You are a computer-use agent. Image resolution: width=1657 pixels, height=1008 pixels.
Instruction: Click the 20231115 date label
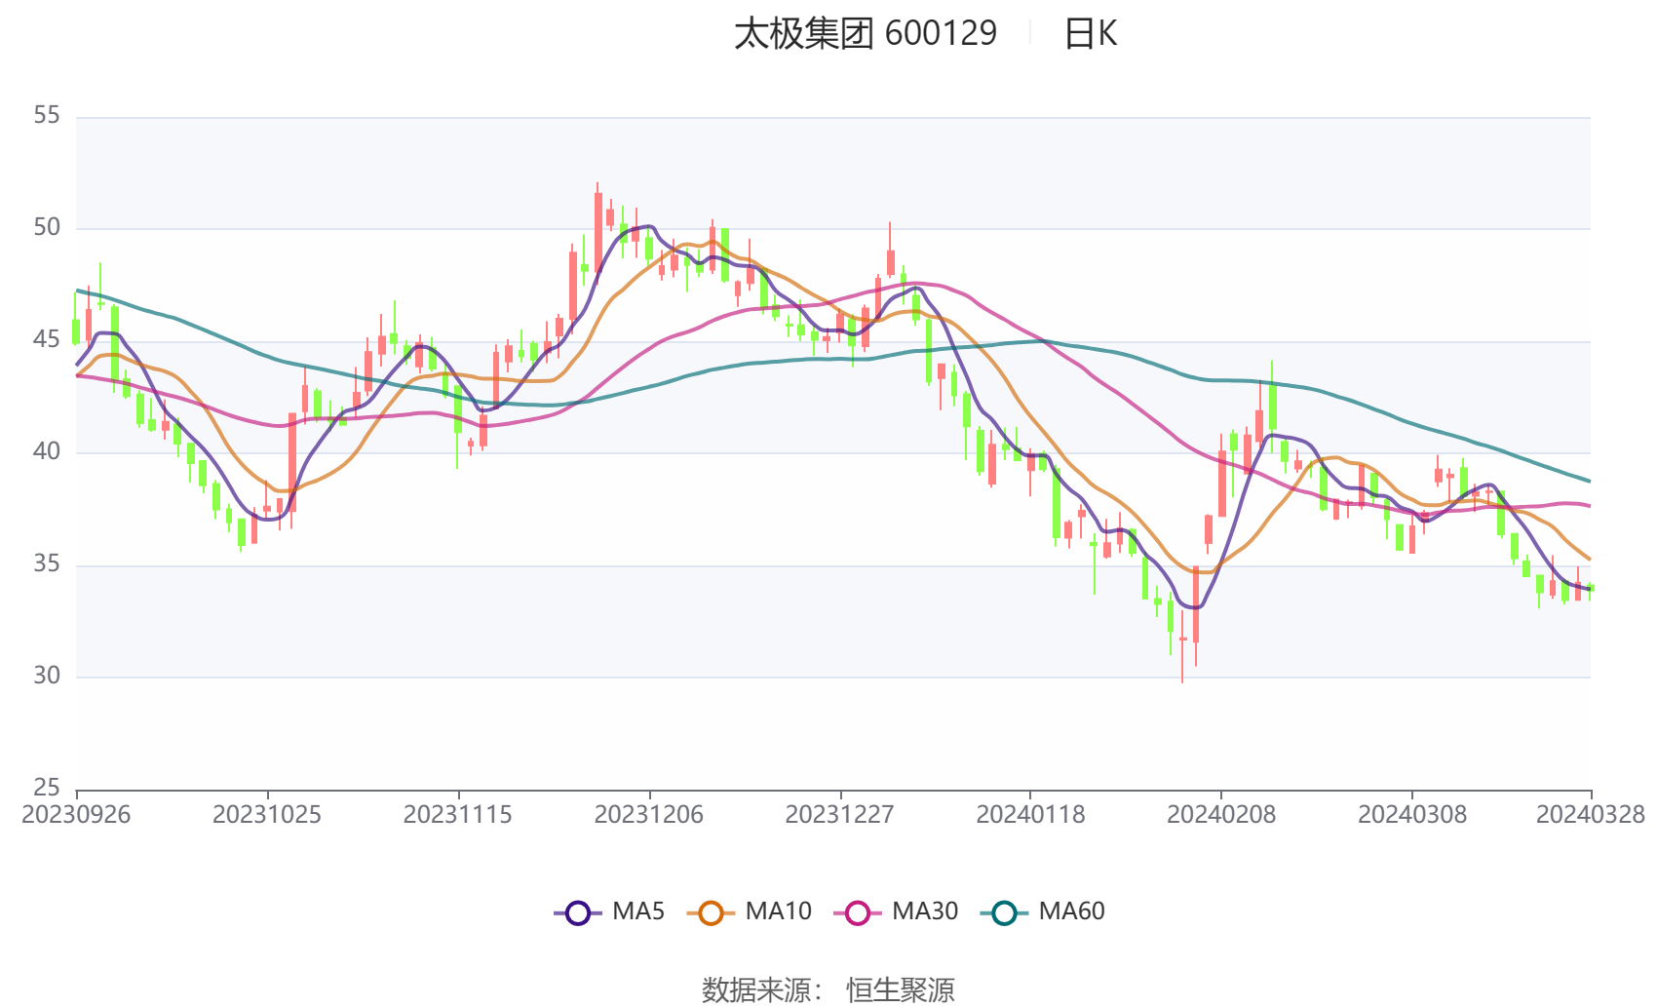pos(458,814)
